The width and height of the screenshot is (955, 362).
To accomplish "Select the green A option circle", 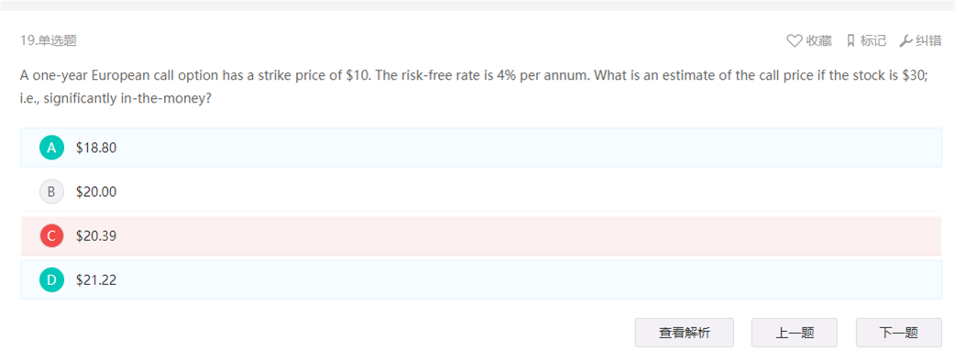I will point(51,148).
